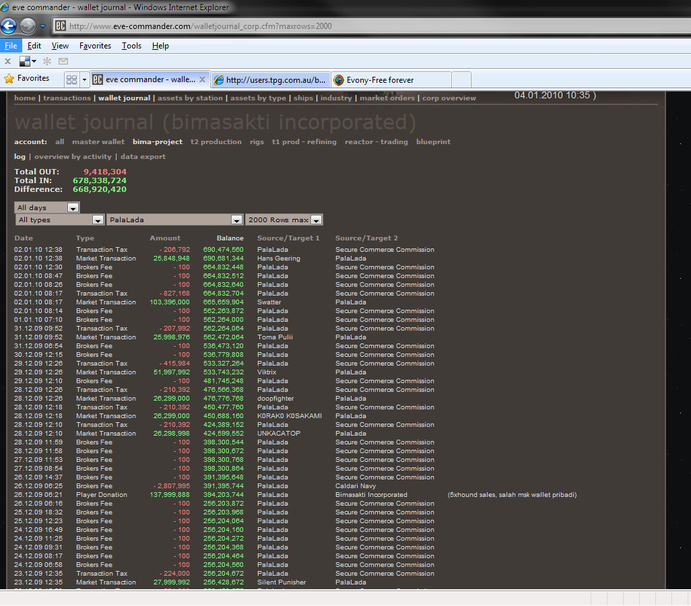This screenshot has height=606, width=691.
Task: Select the 'all' account filter
Action: point(59,141)
